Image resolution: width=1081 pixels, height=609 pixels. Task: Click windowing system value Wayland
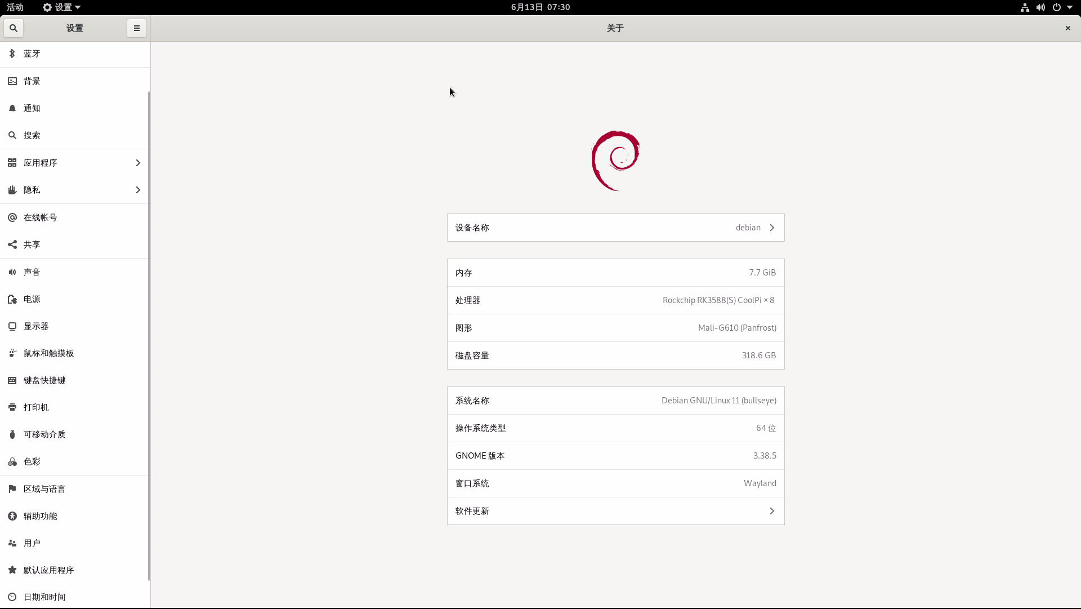click(x=760, y=483)
